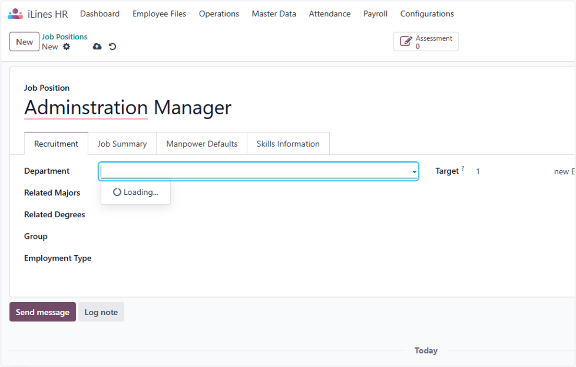Open the Skills Information tab

pos(288,143)
